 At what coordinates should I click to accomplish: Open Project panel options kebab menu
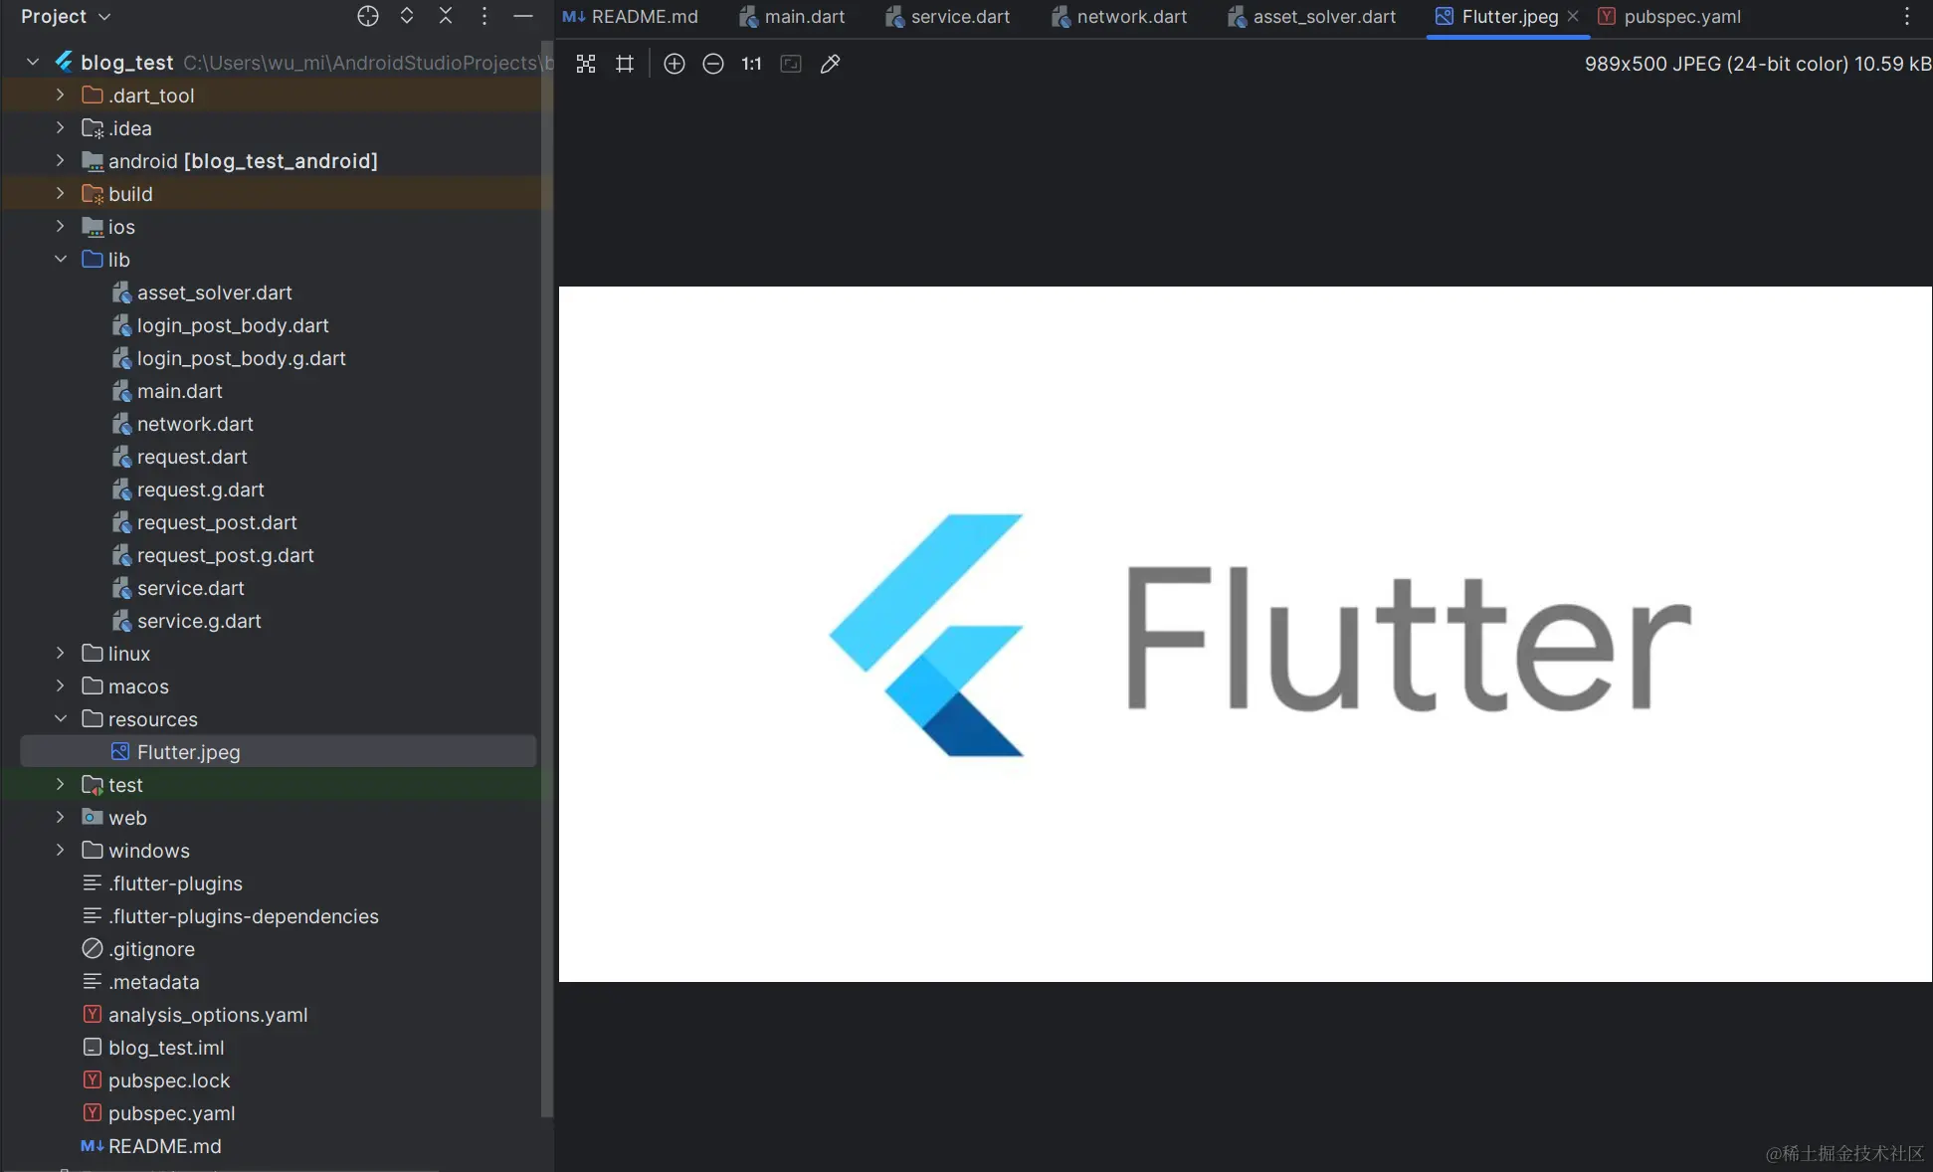[483, 16]
